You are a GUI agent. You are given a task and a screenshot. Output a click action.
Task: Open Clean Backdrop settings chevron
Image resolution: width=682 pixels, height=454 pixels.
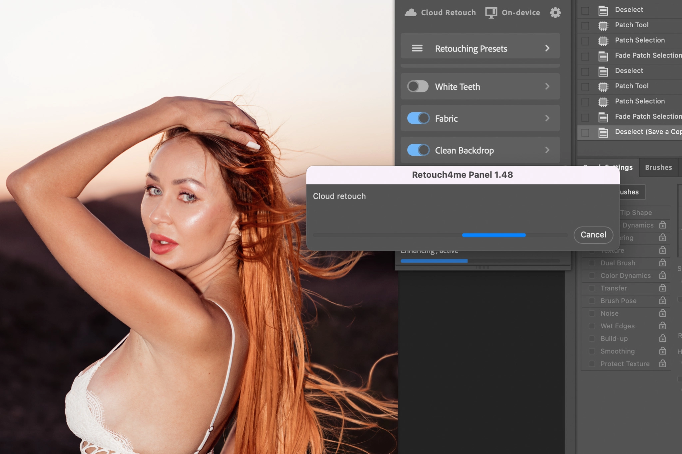tap(547, 150)
